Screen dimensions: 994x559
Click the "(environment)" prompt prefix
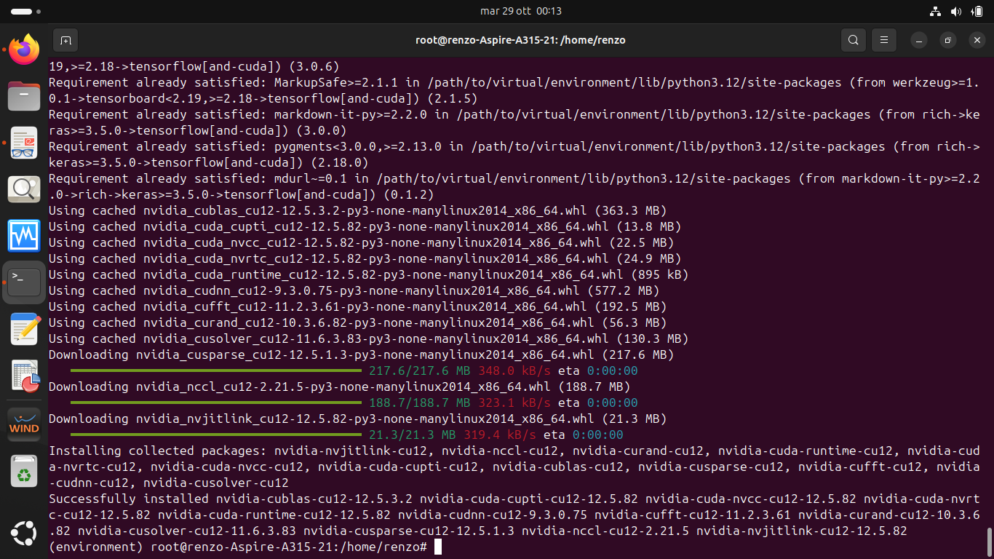[x=95, y=547]
